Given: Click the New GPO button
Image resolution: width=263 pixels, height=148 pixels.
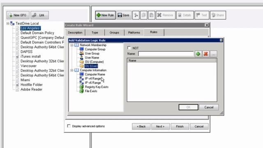Looking at the screenshot, I should [18, 15].
